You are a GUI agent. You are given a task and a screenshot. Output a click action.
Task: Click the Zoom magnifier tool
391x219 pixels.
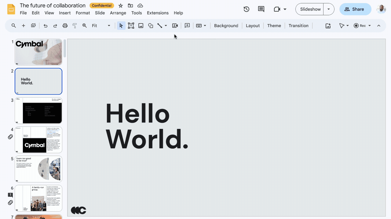[85, 26]
